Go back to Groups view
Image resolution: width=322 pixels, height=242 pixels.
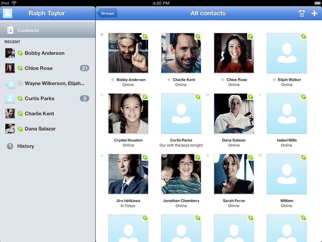click(107, 13)
